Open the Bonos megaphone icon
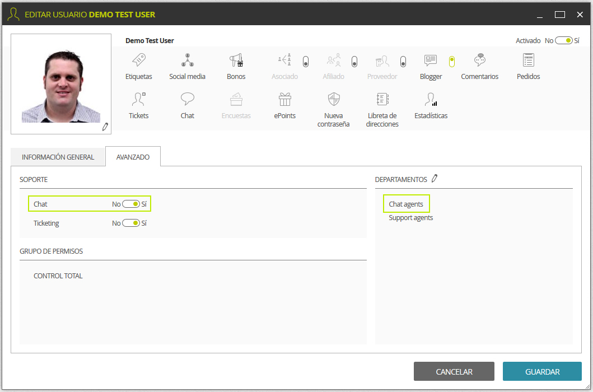This screenshot has width=593, height=392. [236, 60]
